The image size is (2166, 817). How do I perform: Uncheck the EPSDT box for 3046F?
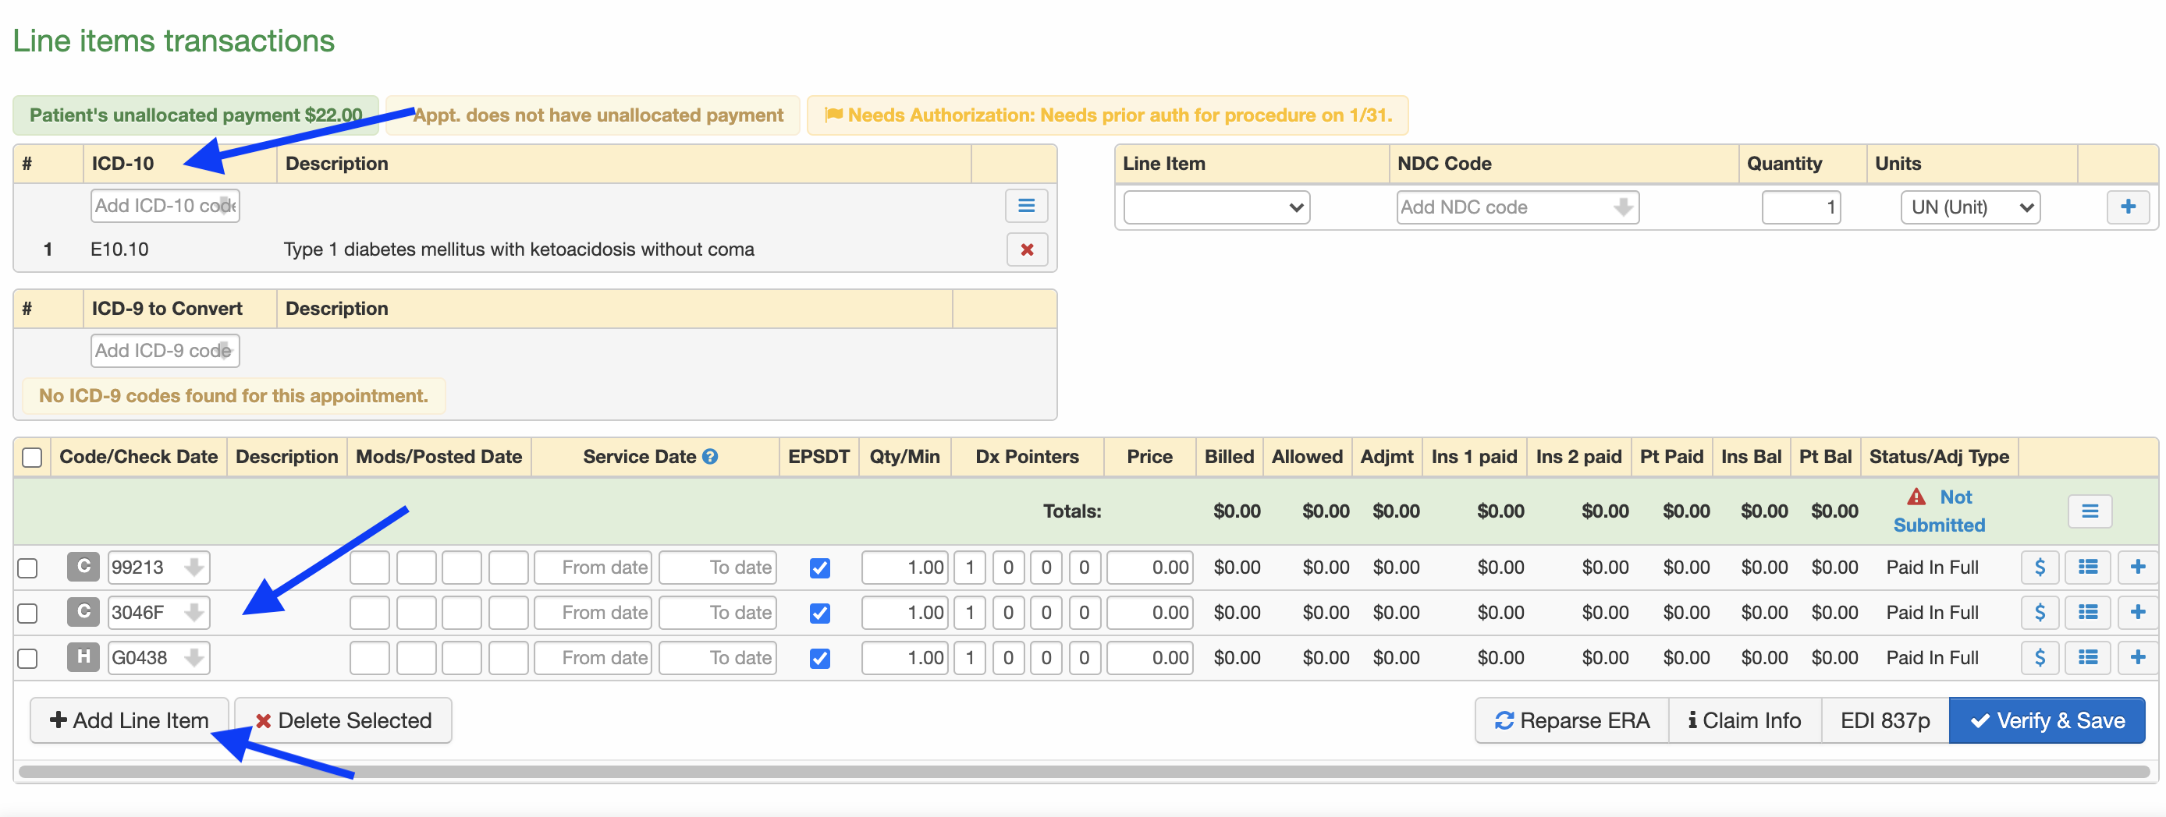(x=820, y=614)
